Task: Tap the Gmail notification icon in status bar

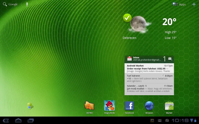Action: pyautogui.click(x=159, y=121)
